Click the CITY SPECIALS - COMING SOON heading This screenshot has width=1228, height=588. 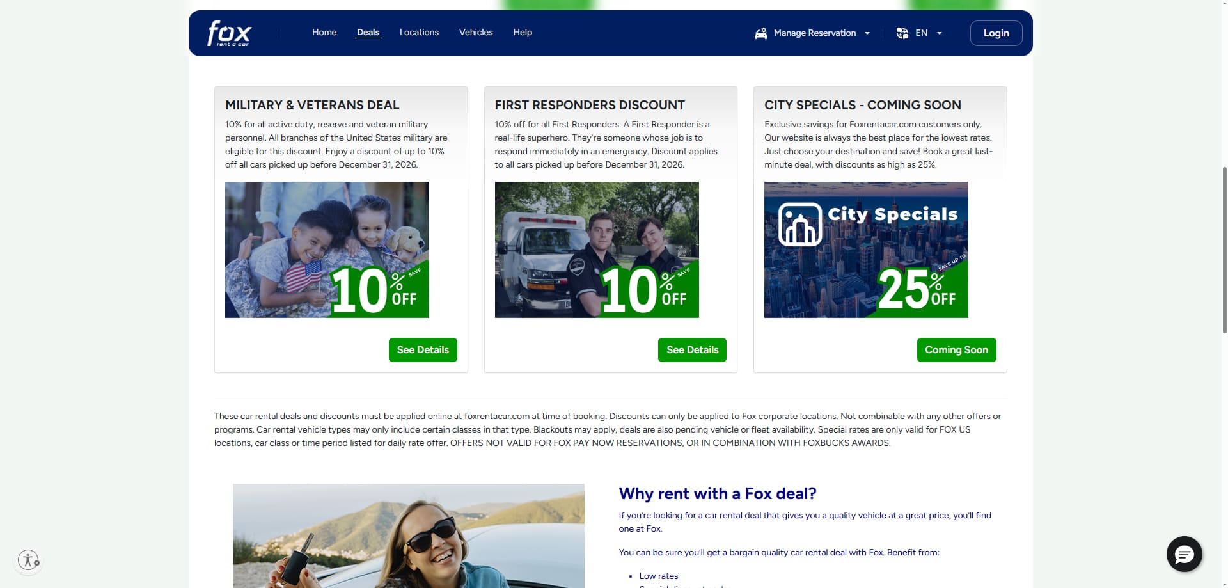[863, 105]
